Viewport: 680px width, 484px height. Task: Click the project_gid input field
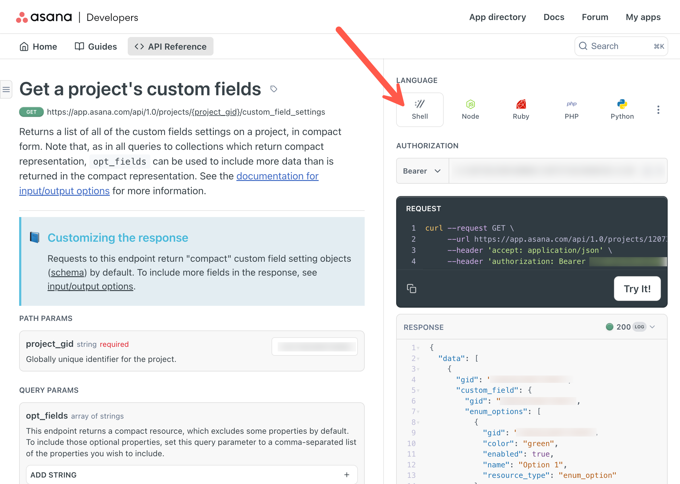click(x=315, y=347)
